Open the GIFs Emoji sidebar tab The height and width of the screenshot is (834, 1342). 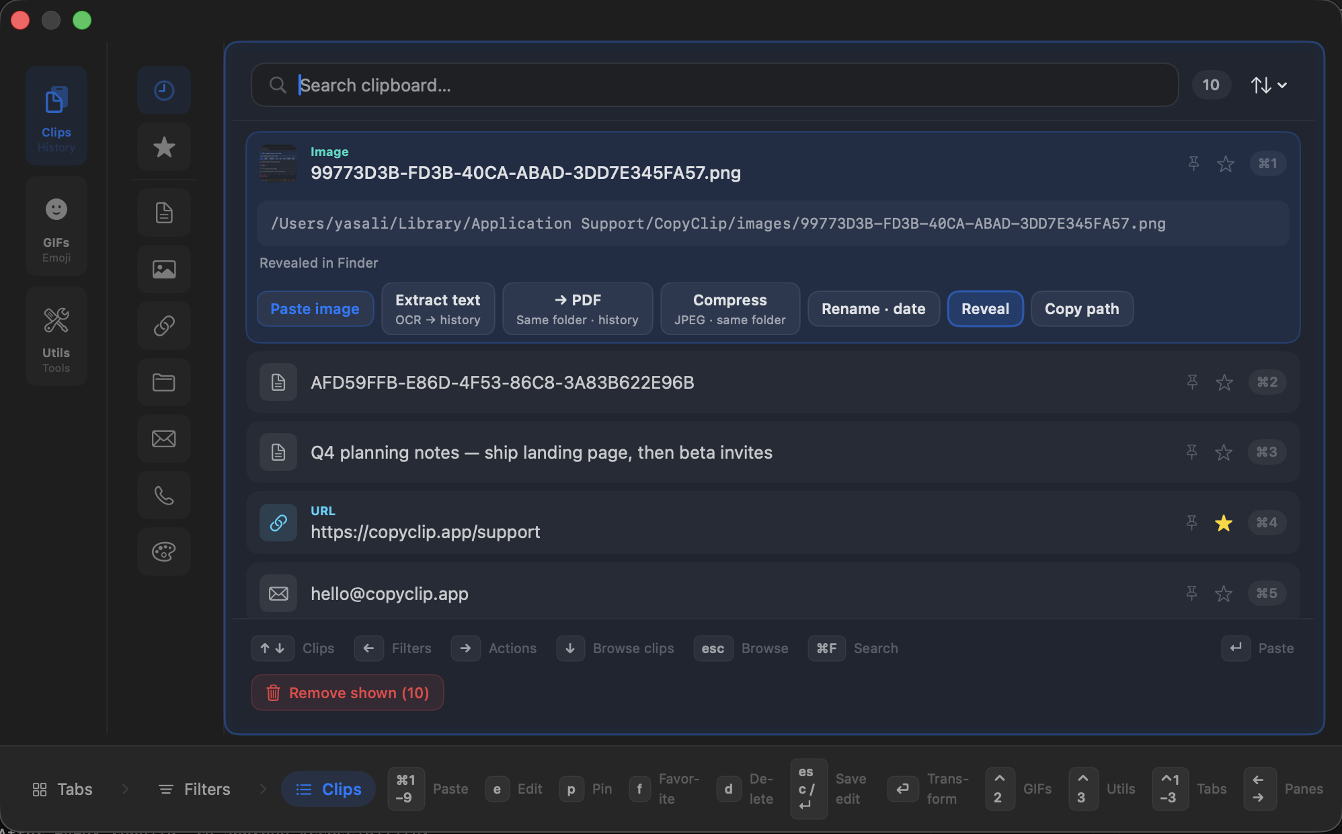point(56,226)
